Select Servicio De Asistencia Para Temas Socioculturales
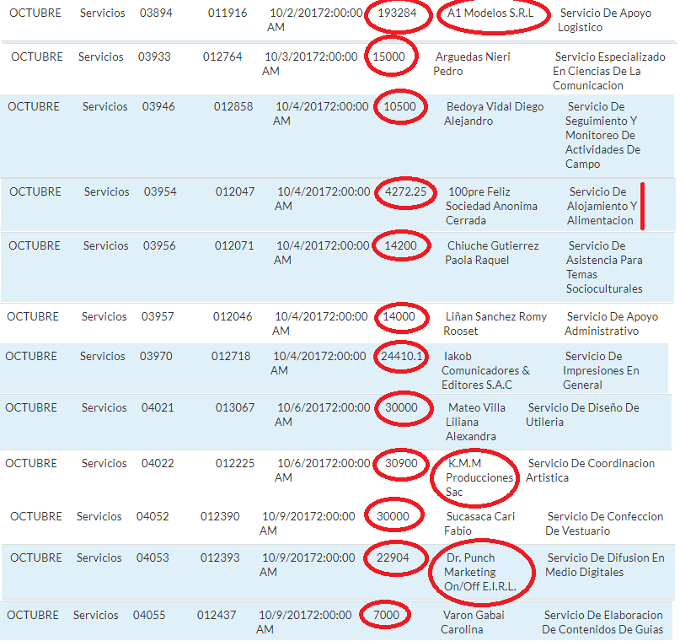The width and height of the screenshot is (680, 641). click(604, 267)
